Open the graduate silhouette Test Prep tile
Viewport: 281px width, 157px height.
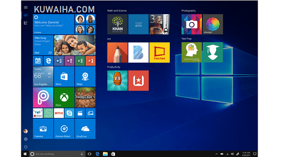click(x=213, y=52)
